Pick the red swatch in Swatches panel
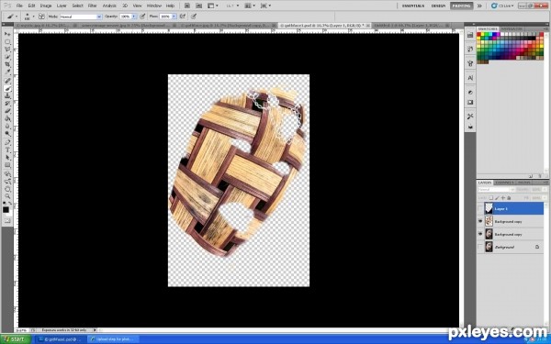Image resolution: width=551 pixels, height=344 pixels. pos(478,35)
